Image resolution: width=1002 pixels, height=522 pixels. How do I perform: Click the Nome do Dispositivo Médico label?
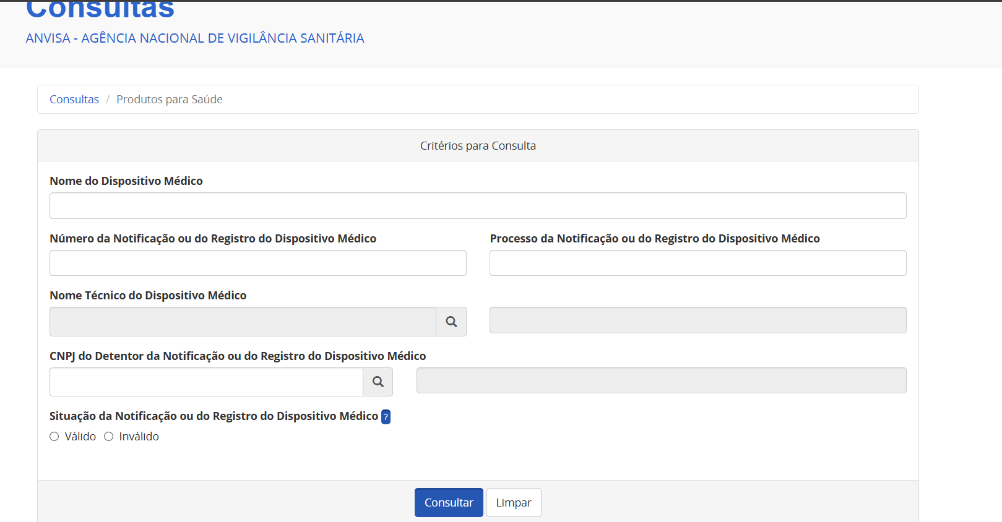(x=126, y=181)
